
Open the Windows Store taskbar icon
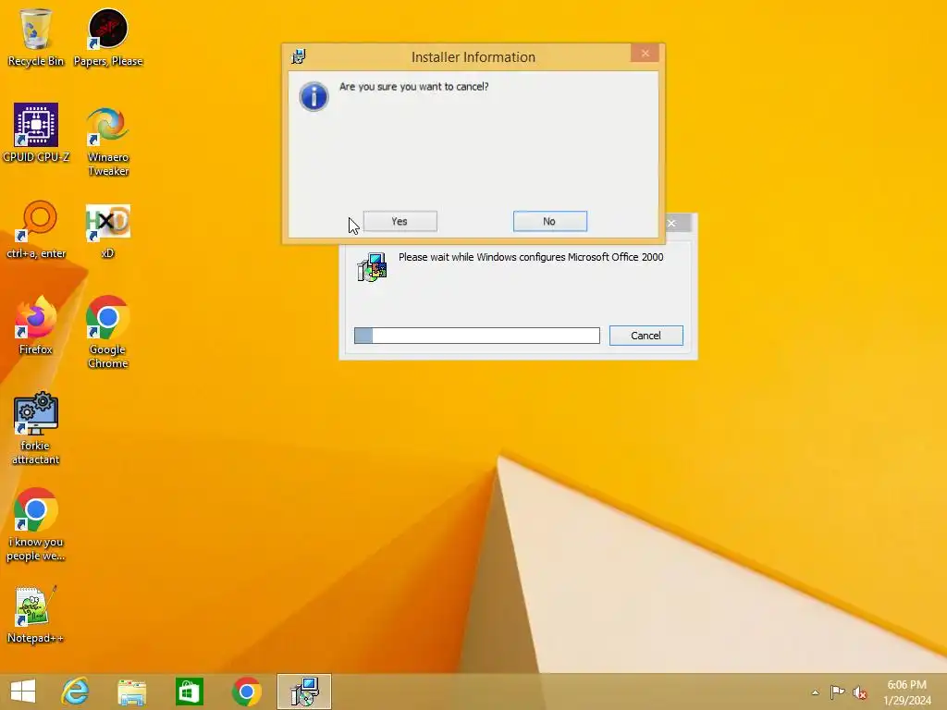coord(189,692)
